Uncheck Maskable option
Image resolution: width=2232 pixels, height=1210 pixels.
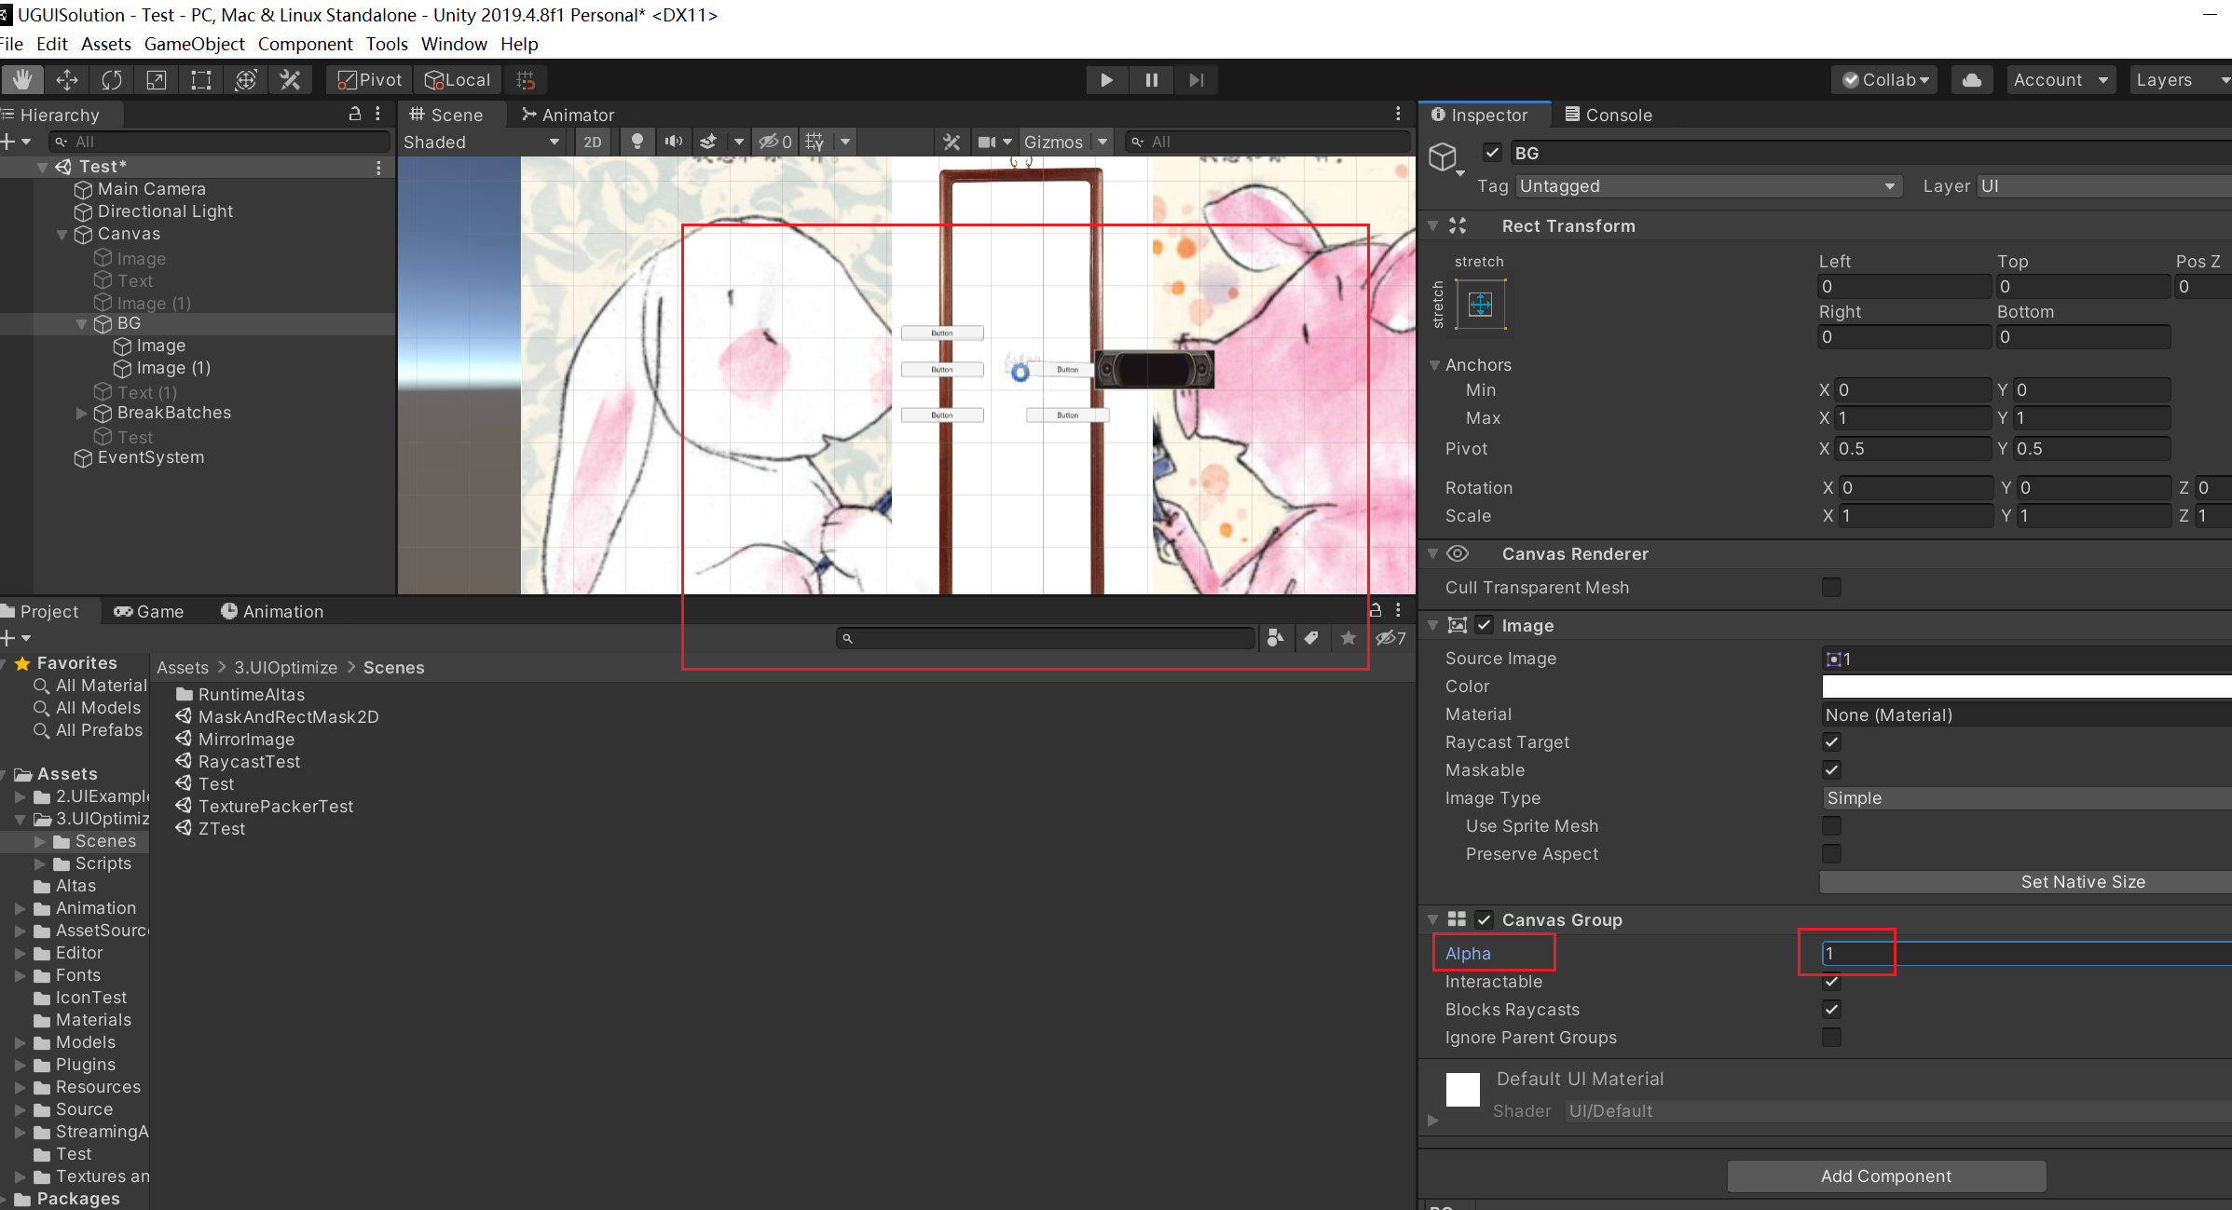(x=1831, y=770)
